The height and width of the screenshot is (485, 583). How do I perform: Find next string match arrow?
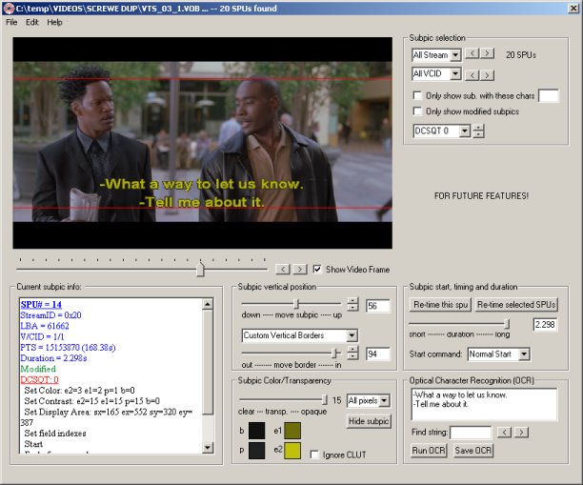point(521,433)
